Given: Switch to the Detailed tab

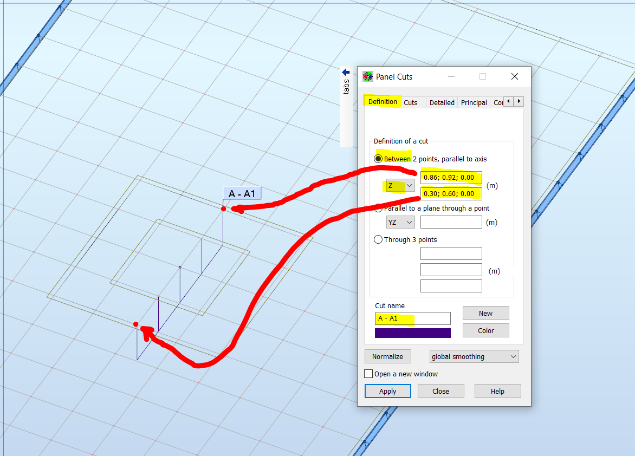Looking at the screenshot, I should click(442, 102).
